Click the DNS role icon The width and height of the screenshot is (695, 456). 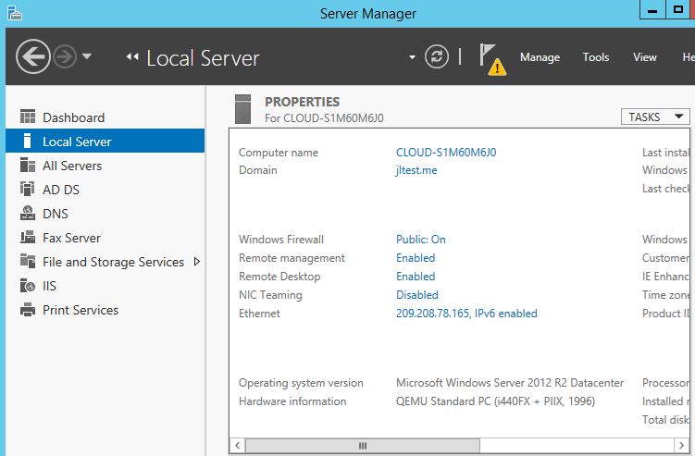point(28,213)
